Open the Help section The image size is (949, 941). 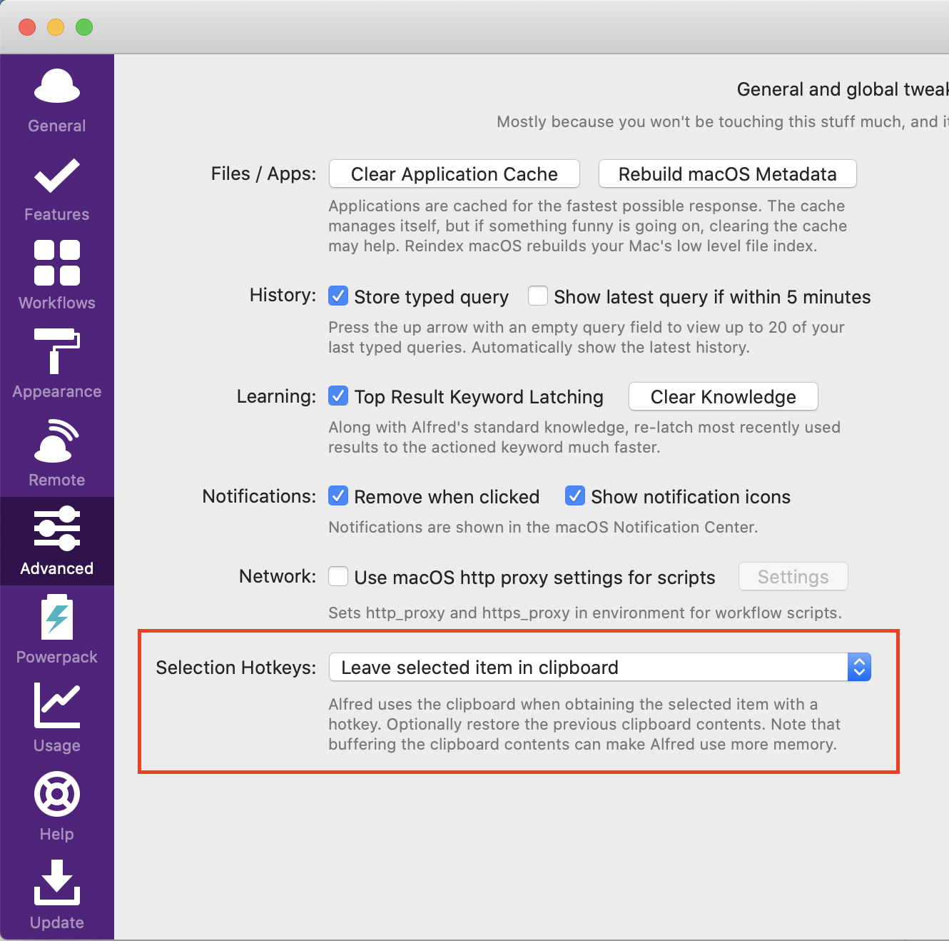click(x=57, y=807)
